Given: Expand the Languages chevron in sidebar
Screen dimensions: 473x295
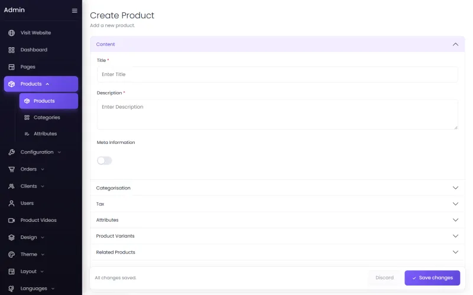Looking at the screenshot, I should point(53,289).
